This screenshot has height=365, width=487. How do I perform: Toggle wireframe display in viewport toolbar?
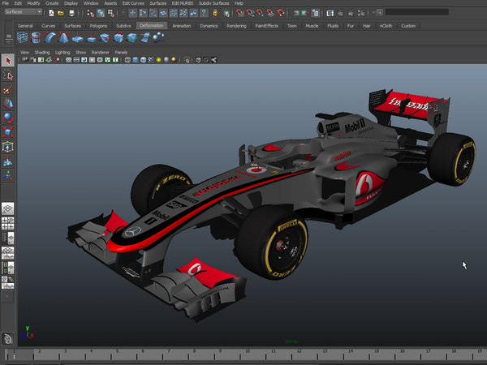tap(127, 59)
